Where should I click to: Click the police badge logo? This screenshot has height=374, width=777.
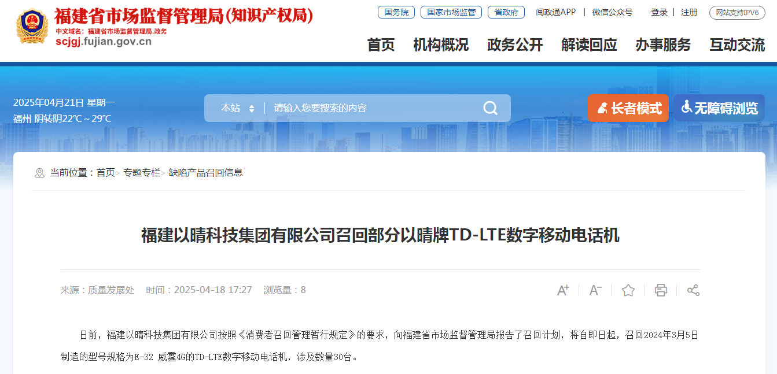[x=32, y=26]
